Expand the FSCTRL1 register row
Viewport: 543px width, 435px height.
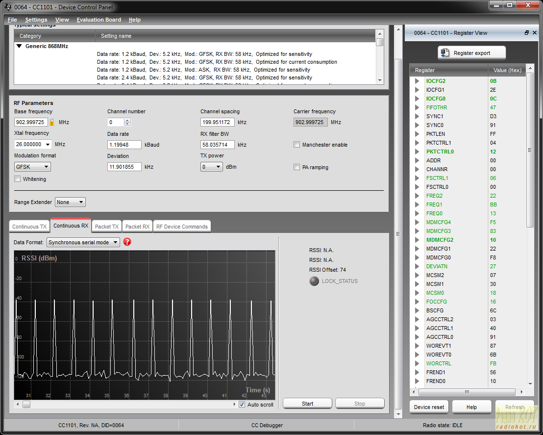click(x=417, y=178)
